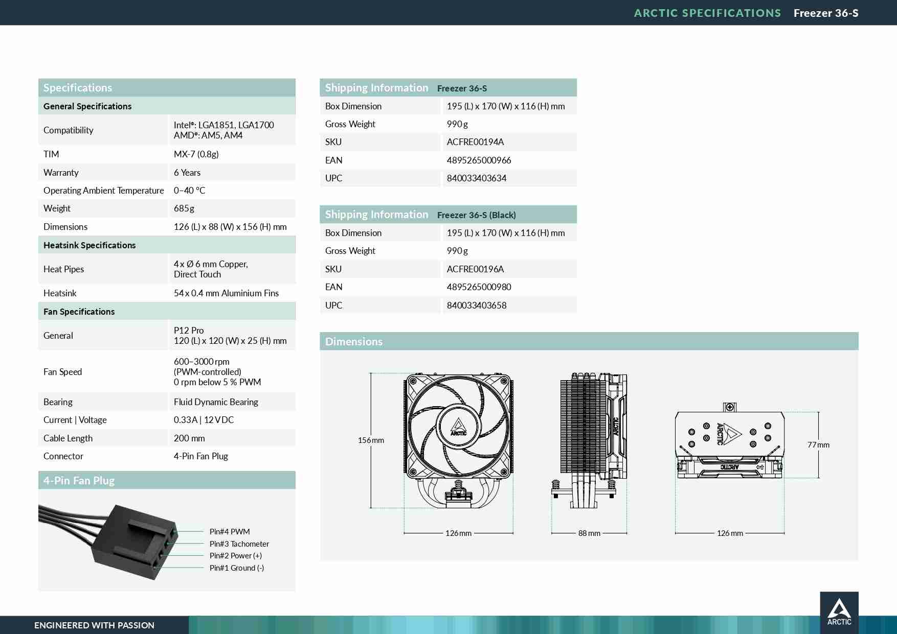Select the '0.33A | 12VDC' value
Viewport: 897px width, 634px height.
point(204,420)
